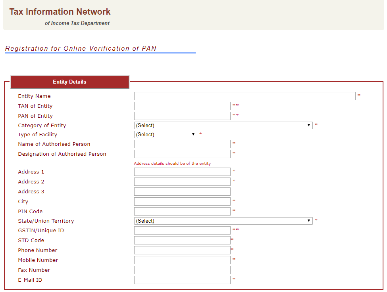387x292 pixels.
Task: Click the 'City' label
Action: click(23, 202)
